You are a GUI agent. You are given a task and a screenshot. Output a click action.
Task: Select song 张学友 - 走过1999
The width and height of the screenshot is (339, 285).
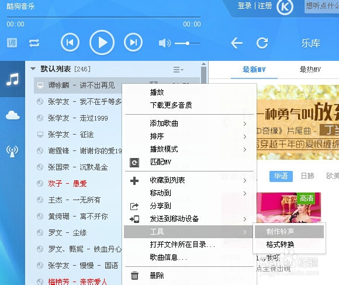pos(78,118)
